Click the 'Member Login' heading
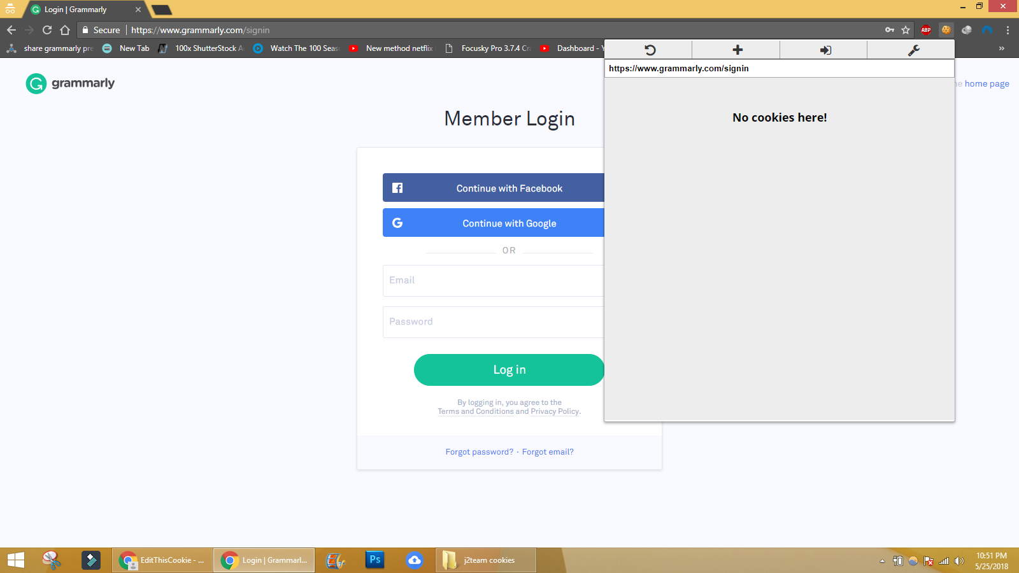1019x573 pixels. pyautogui.click(x=509, y=118)
